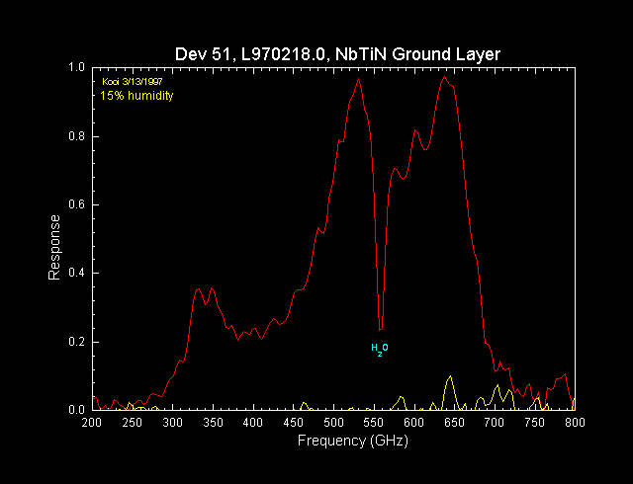Click the cyan H2O annotation label
633x484 pixels.
(380, 348)
